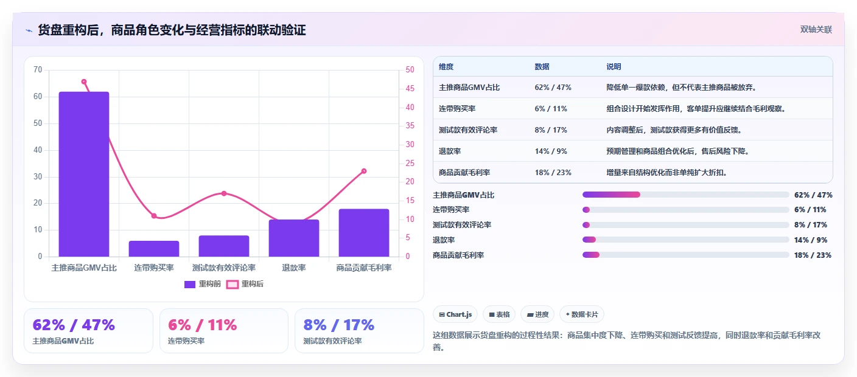Click the 连带购买率 bar in chart
Viewport: 857px width, 377px height.
pos(154,249)
